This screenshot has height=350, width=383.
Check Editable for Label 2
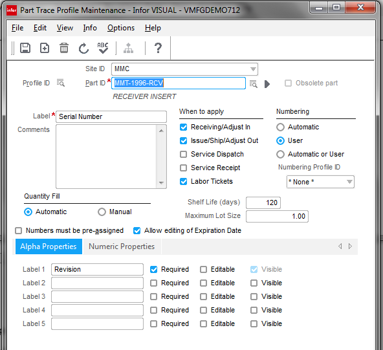point(203,283)
